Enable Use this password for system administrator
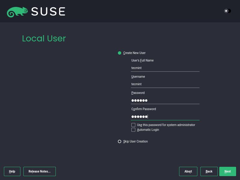Image resolution: width=240 pixels, height=180 pixels. pyautogui.click(x=133, y=125)
